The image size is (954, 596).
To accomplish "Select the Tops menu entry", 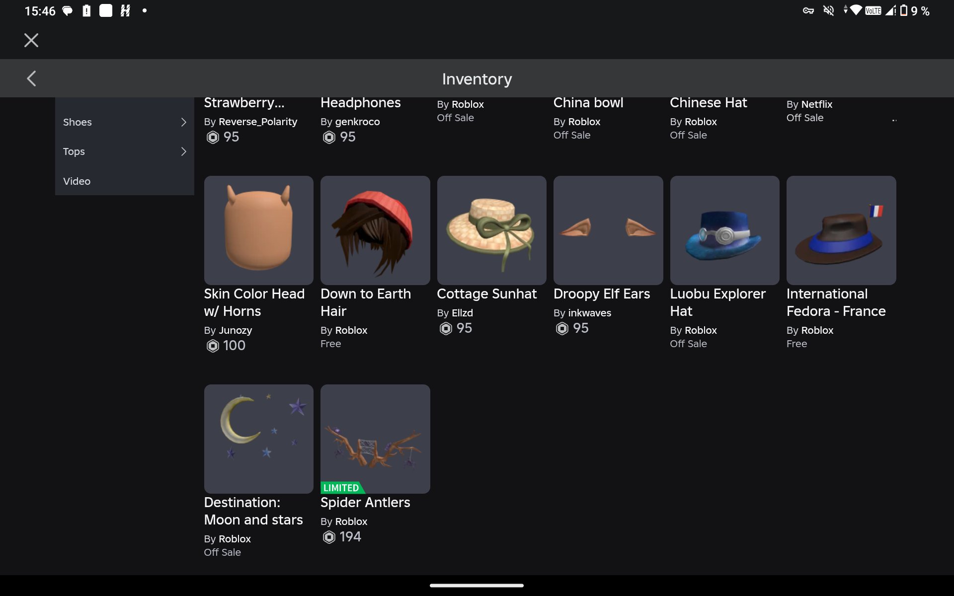I will click(x=124, y=151).
